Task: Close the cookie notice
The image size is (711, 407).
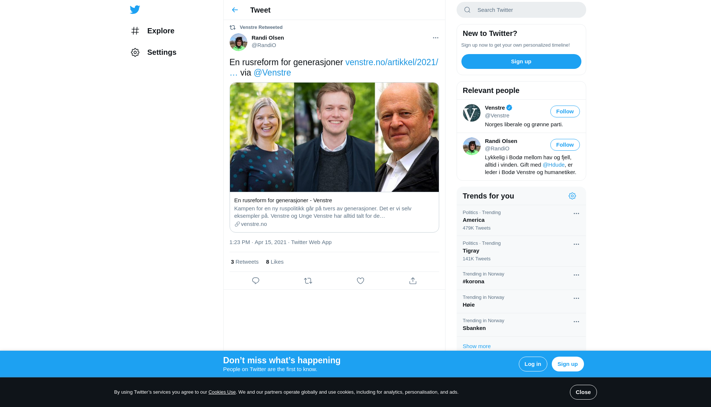Action: coord(583,392)
